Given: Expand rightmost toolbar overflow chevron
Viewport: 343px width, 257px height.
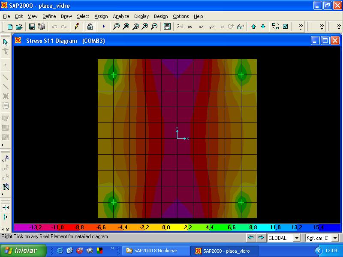Looking at the screenshot, I should coord(339,27).
